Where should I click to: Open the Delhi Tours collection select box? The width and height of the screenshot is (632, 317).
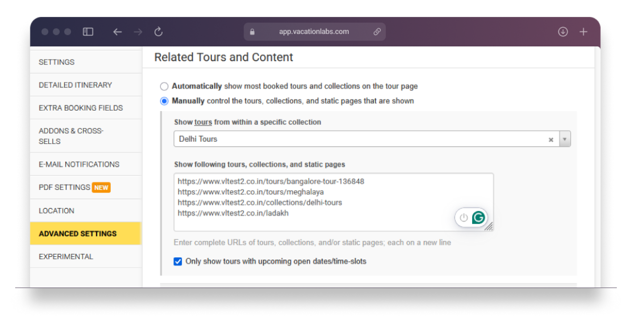[x=357, y=139]
